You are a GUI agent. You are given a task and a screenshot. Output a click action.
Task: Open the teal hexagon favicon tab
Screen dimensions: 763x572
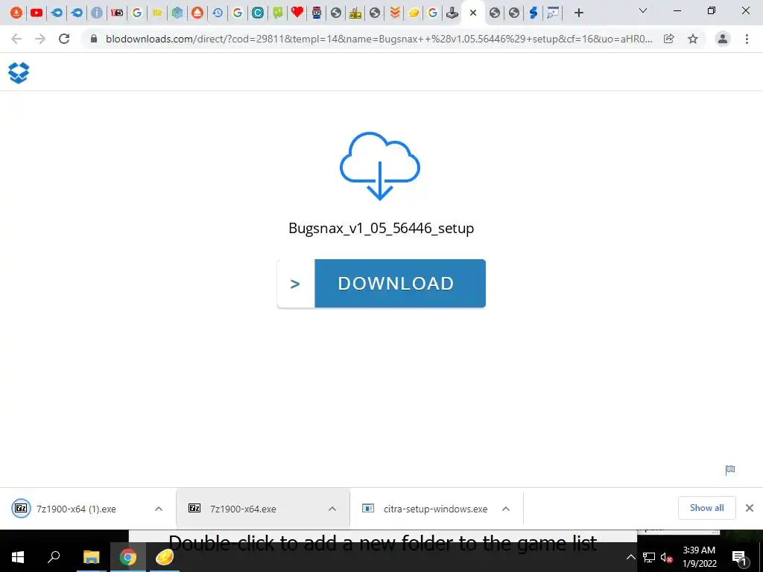(x=177, y=13)
